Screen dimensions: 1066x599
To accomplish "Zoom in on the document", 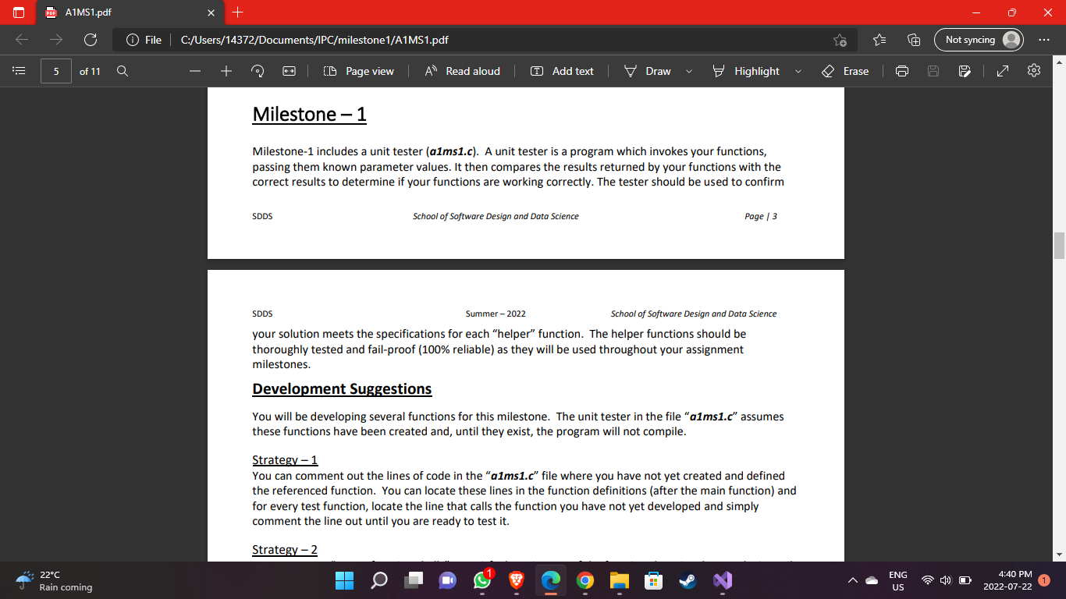I will [226, 71].
